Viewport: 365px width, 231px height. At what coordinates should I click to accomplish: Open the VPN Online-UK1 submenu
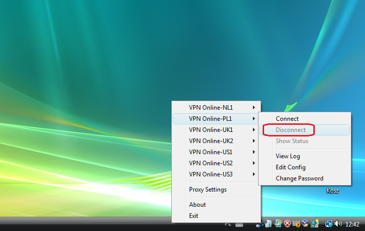point(216,130)
